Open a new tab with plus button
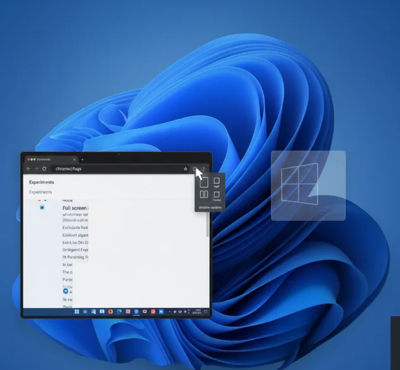The width and height of the screenshot is (400, 370). [82, 159]
